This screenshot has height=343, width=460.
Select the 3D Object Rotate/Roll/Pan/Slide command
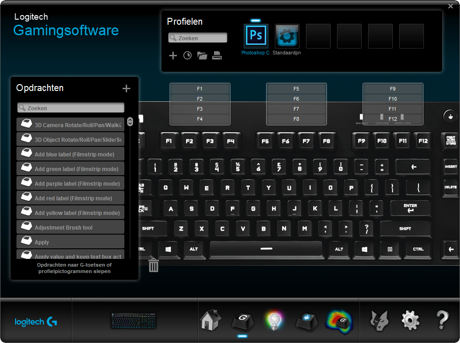[70, 139]
